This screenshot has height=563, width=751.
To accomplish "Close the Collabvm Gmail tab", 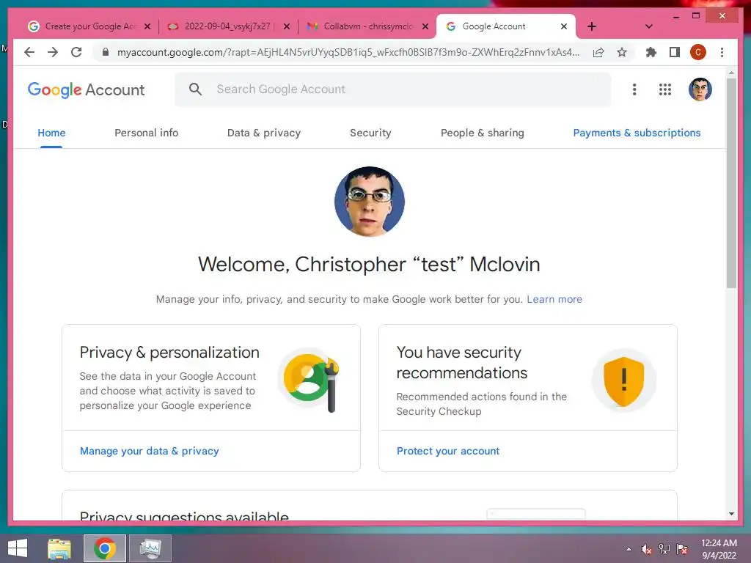I will (425, 26).
